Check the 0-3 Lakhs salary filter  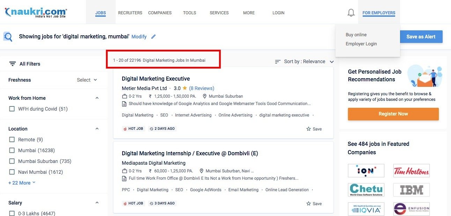click(x=12, y=213)
